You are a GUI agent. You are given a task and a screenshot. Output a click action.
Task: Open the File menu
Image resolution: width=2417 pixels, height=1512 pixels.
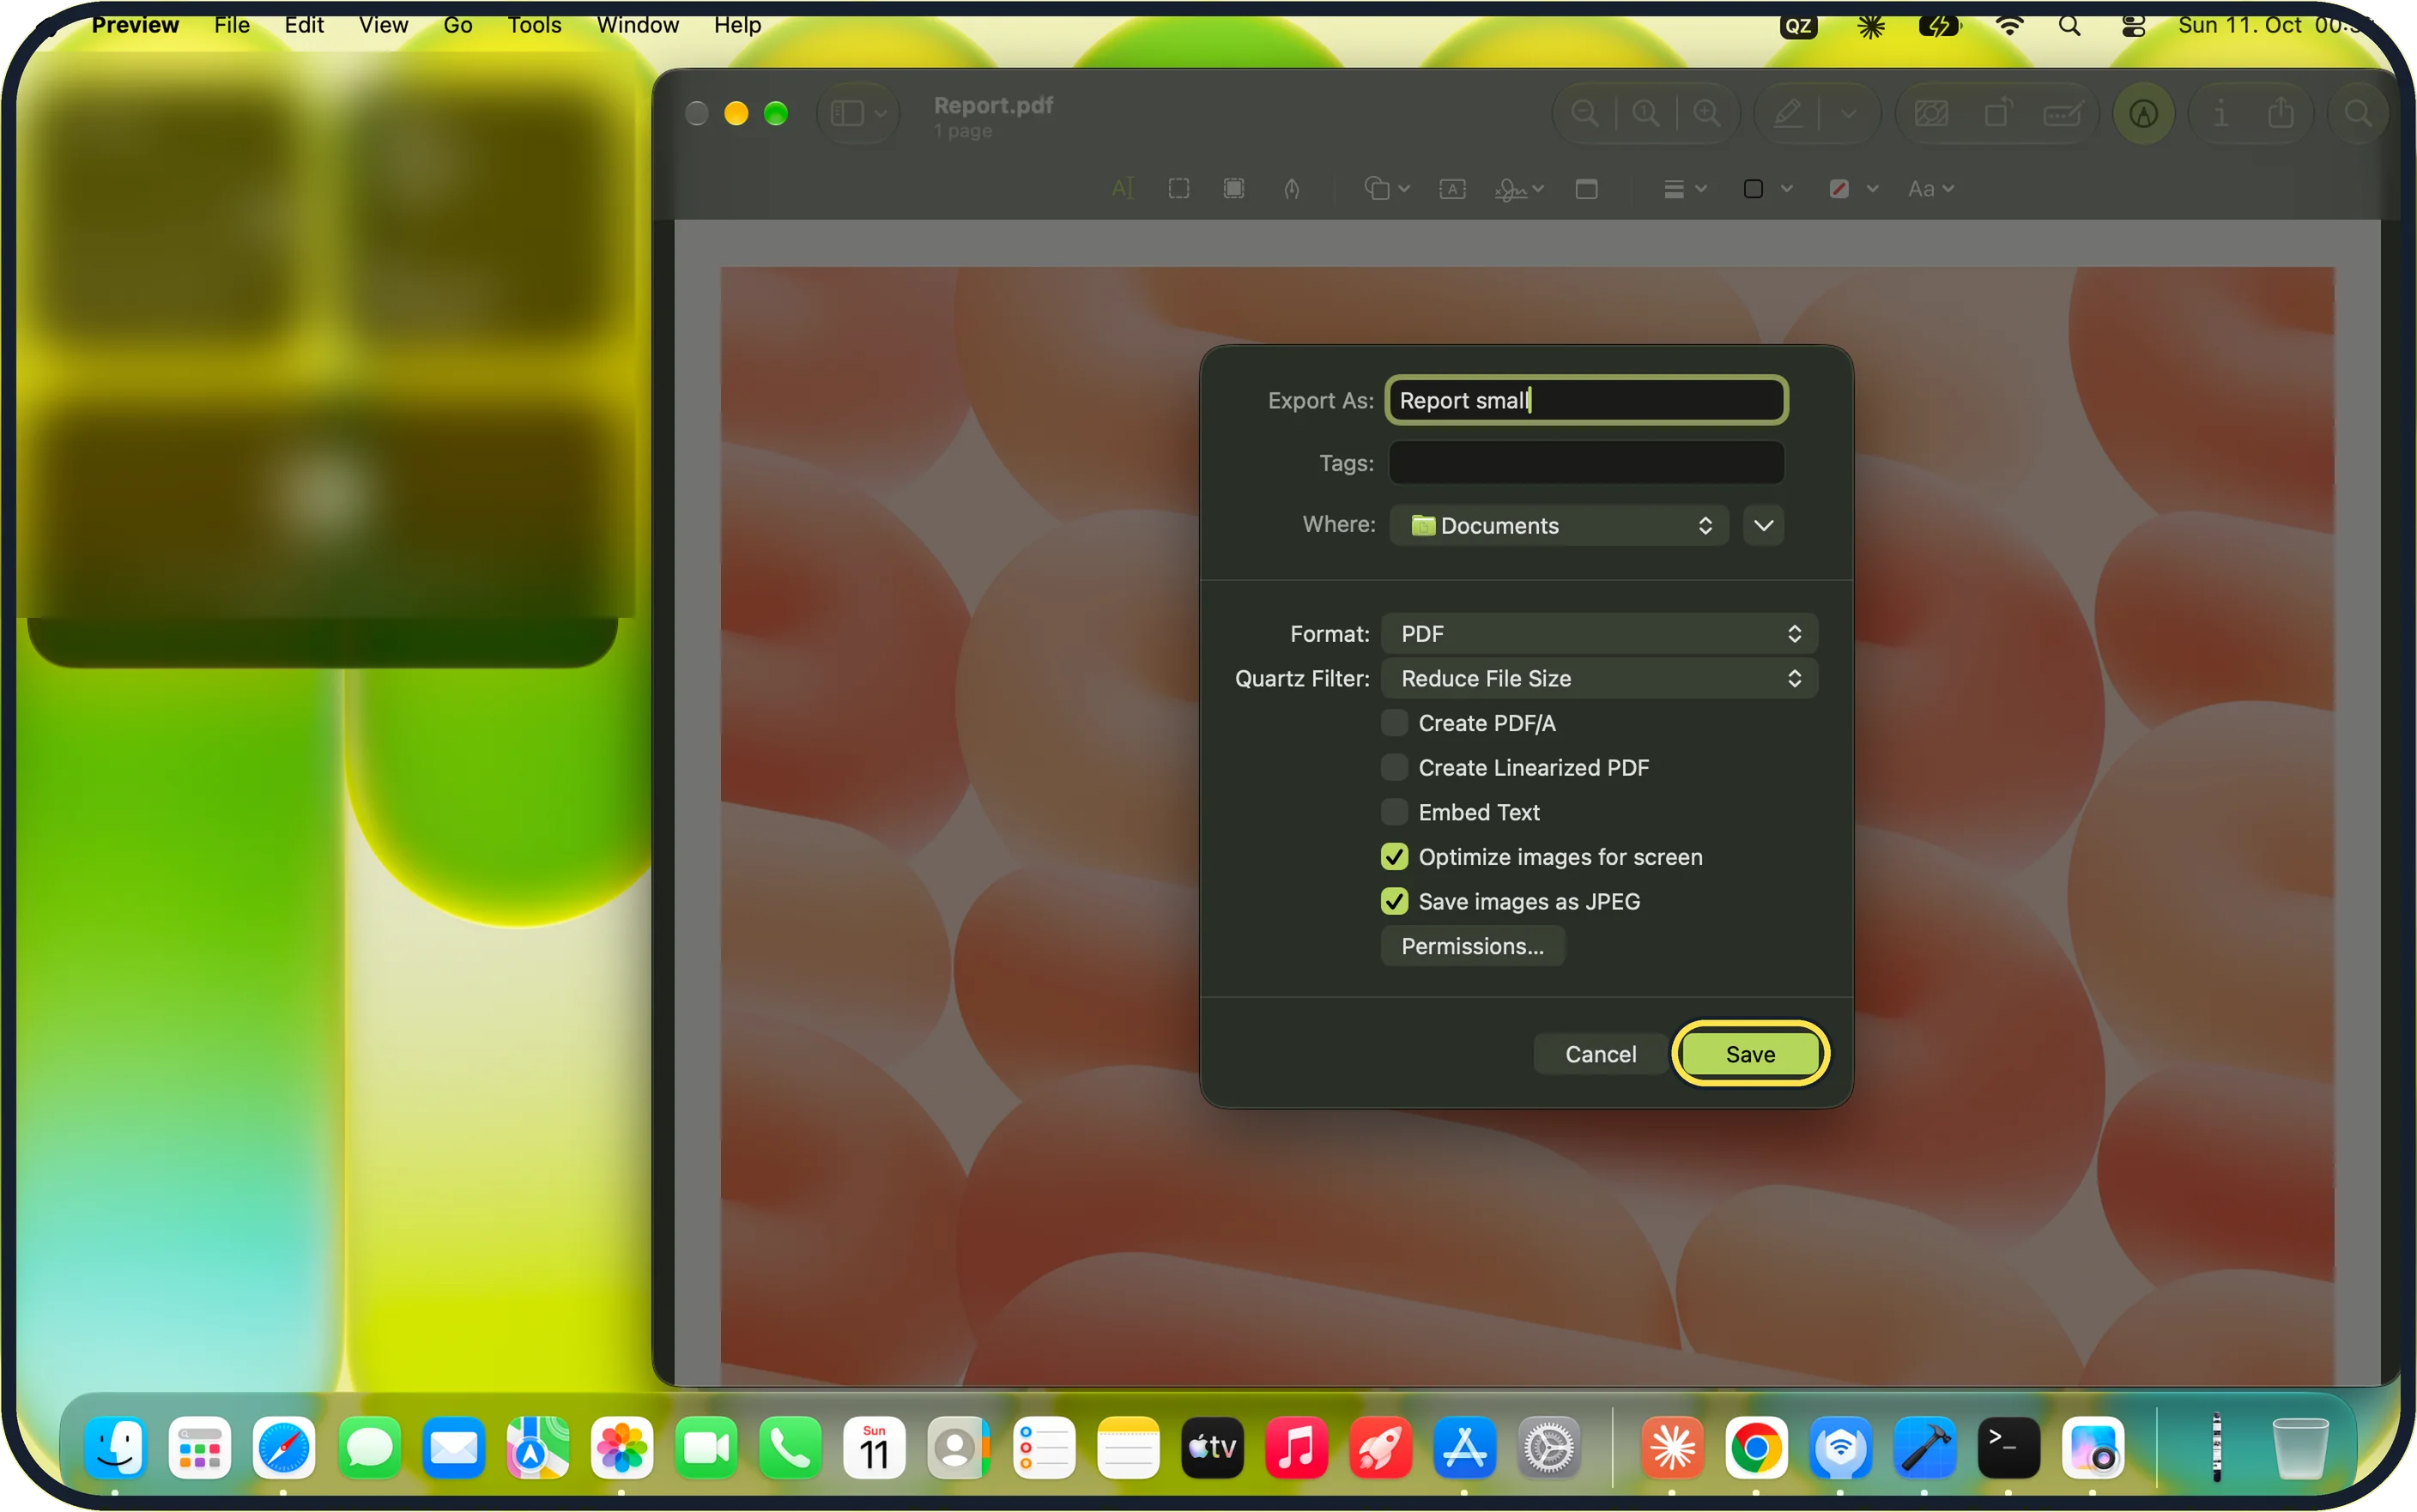(x=232, y=24)
